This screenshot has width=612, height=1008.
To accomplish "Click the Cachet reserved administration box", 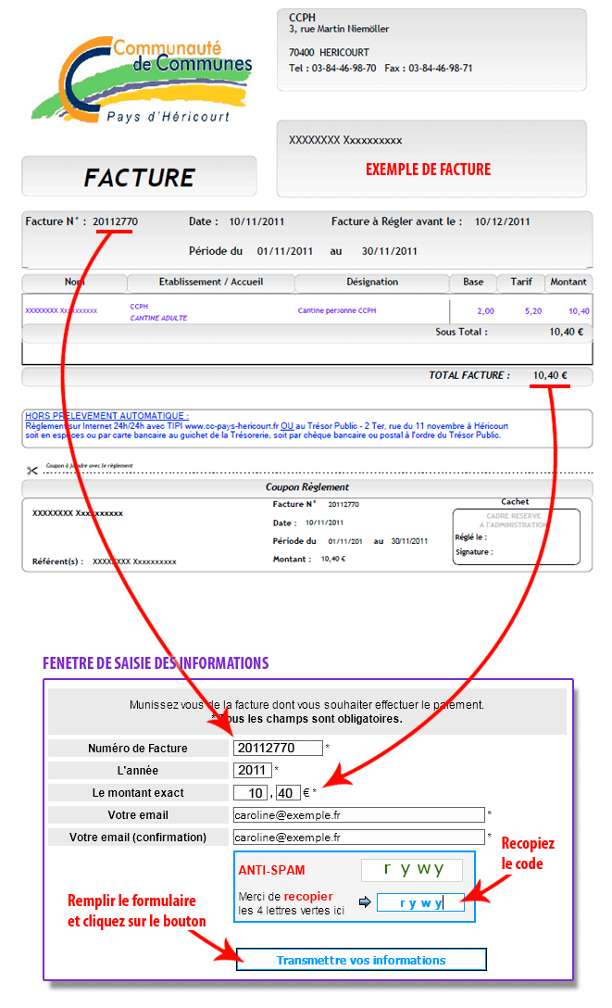I will coord(516,536).
